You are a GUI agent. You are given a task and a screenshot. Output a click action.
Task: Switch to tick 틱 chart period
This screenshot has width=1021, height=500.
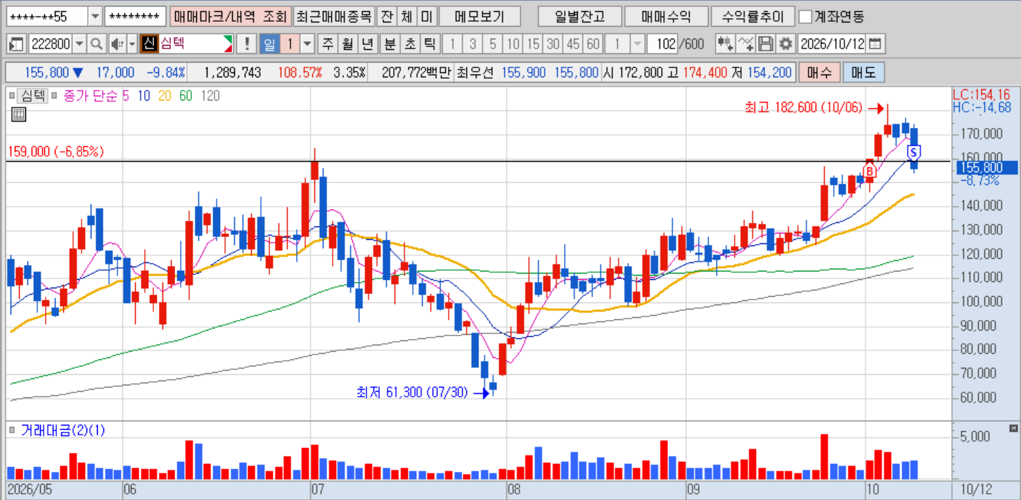click(x=430, y=44)
